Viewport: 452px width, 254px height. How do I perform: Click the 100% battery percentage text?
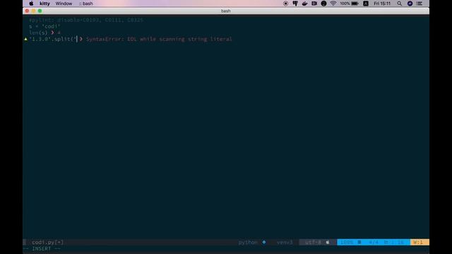[345, 4]
